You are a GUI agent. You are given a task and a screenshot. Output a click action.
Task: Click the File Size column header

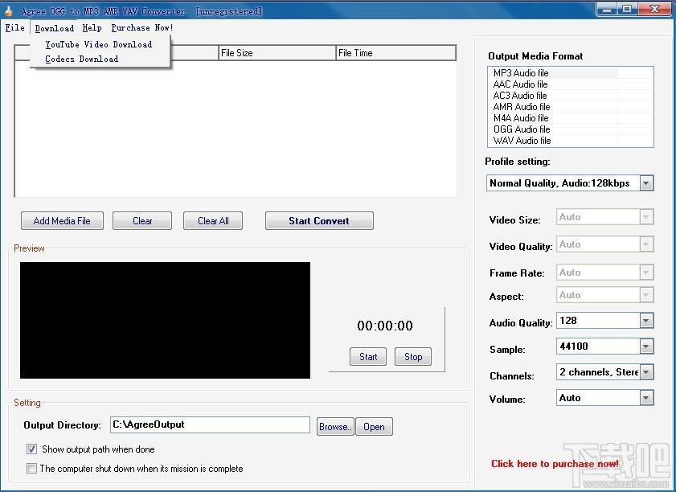coord(277,53)
